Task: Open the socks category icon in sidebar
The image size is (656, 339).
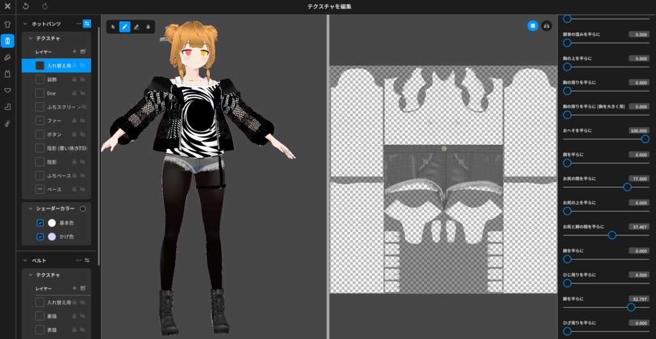Action: [x=8, y=107]
